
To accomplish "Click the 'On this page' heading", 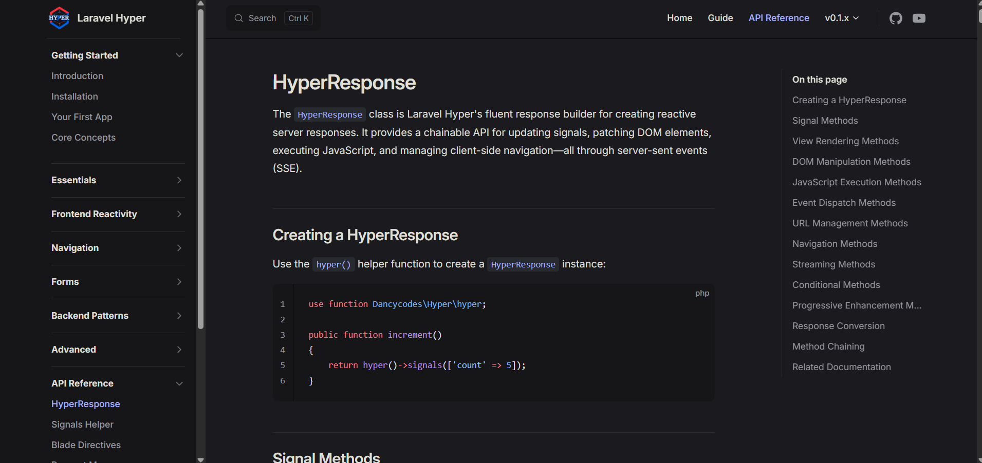I will (x=819, y=80).
